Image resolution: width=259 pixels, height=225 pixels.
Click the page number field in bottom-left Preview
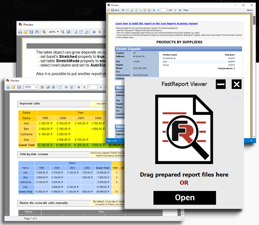93,87
